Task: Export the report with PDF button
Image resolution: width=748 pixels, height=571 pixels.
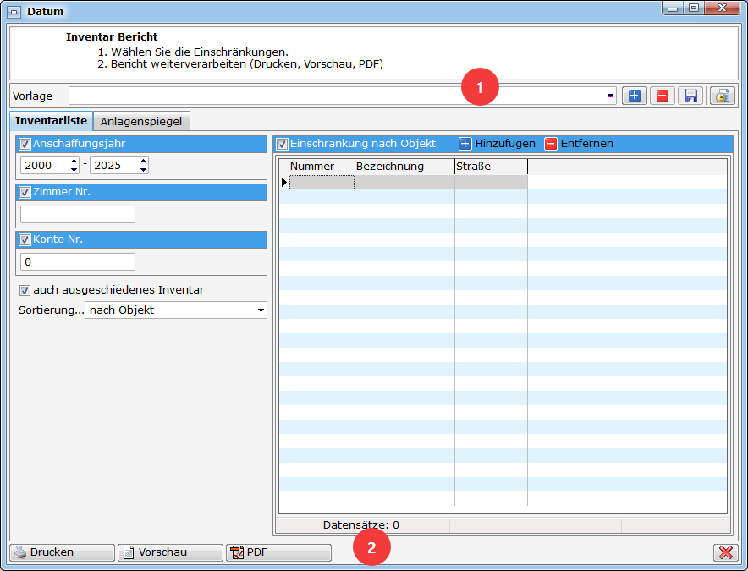Action: click(278, 552)
